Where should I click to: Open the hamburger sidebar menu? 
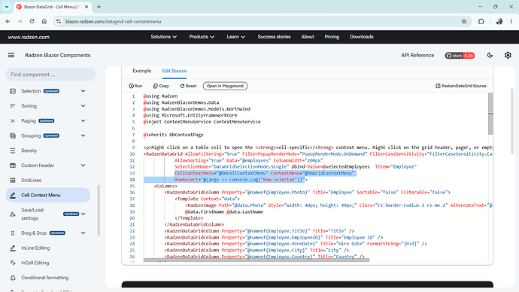pos(11,55)
